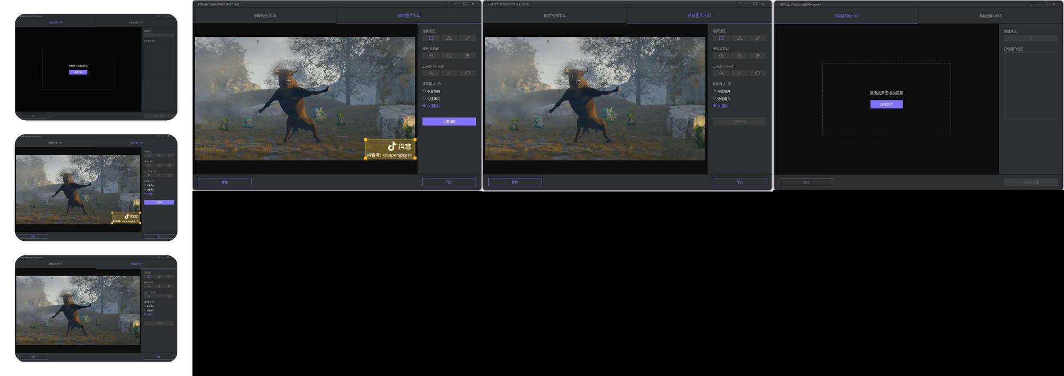Viewport: 1064px width, 376px height.
Task: Click zoom-out magnifier in the watermarked image window
Action: pos(449,56)
